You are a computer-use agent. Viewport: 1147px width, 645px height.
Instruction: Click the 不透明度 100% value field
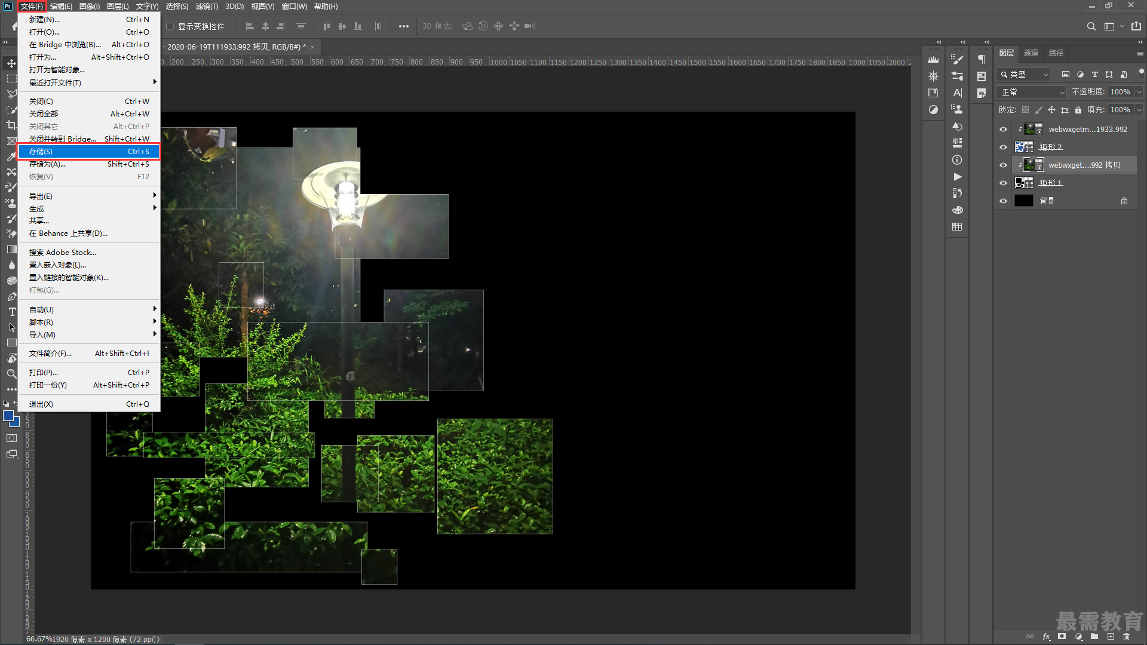[x=1121, y=92]
